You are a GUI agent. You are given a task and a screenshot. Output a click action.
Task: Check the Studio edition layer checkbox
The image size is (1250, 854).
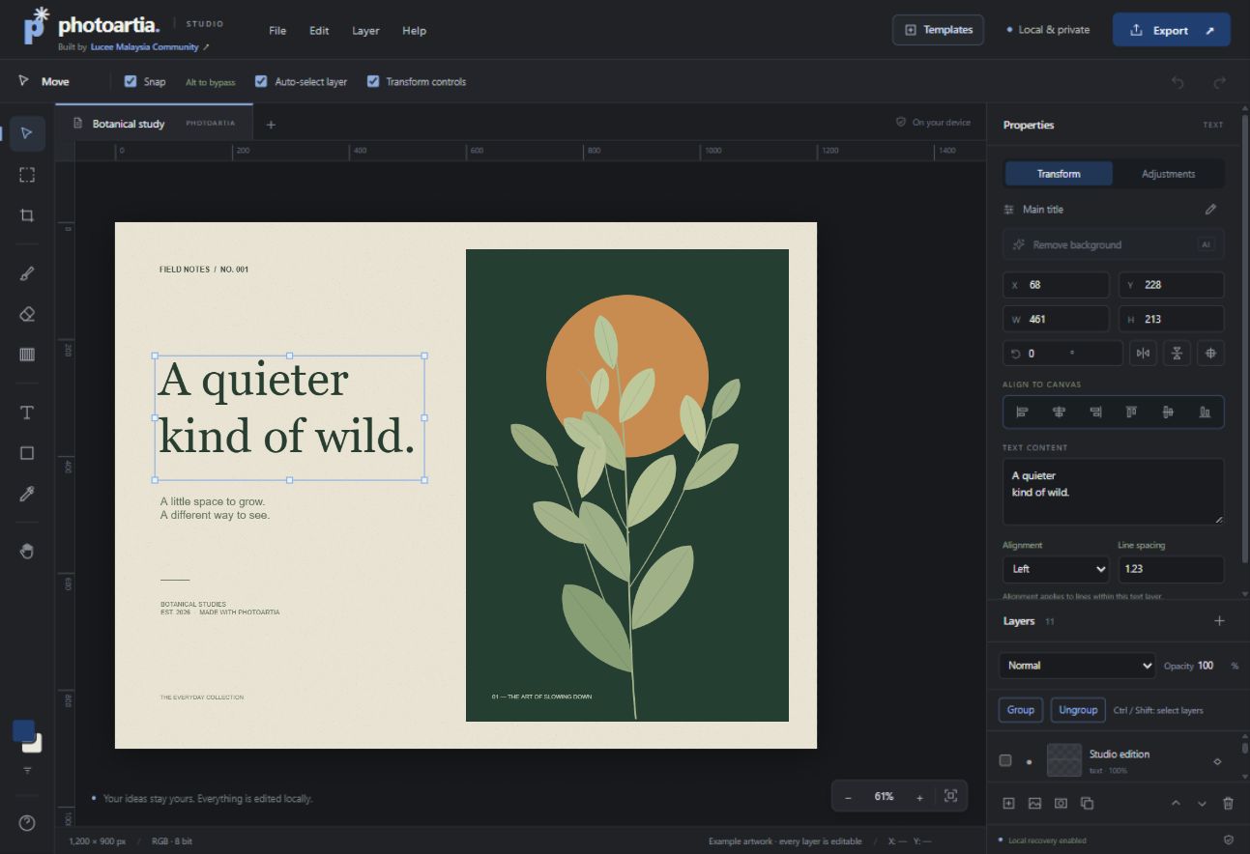tap(1005, 761)
